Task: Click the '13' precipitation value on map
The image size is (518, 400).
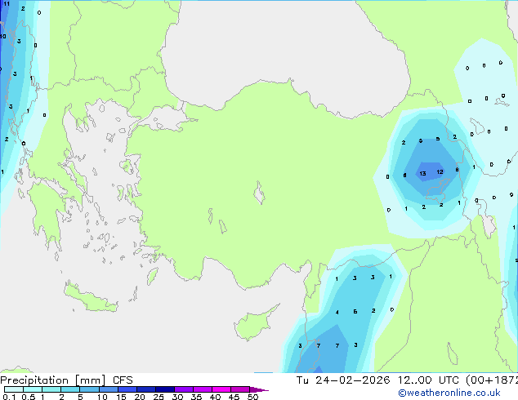Action: point(422,173)
